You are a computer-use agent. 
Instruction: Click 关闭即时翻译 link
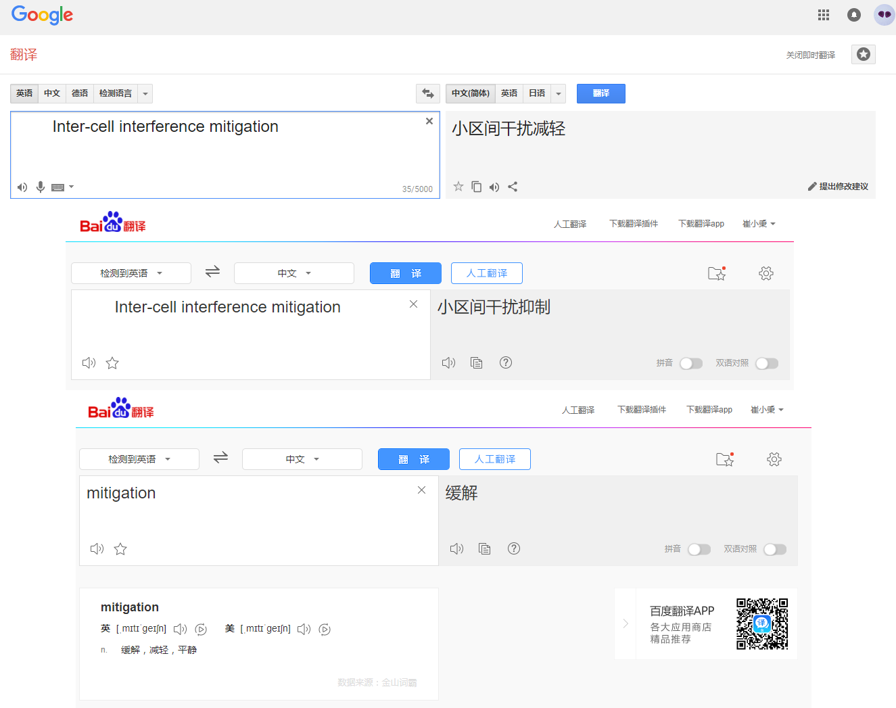pyautogui.click(x=810, y=55)
